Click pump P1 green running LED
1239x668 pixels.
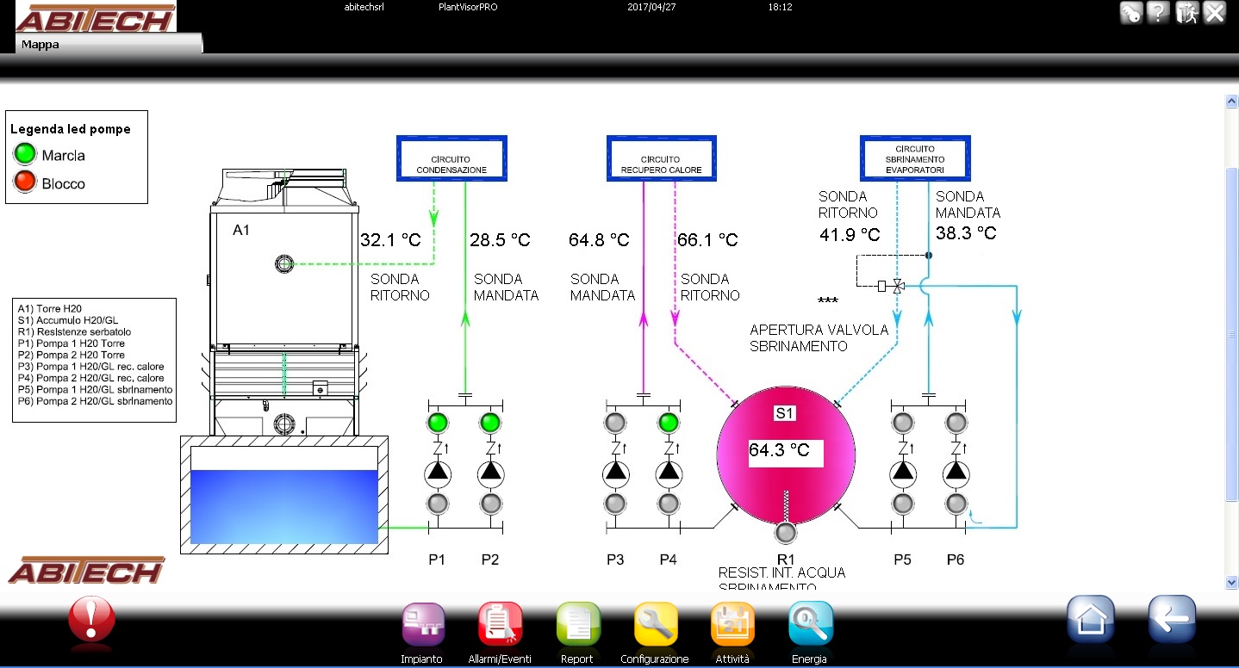(438, 423)
